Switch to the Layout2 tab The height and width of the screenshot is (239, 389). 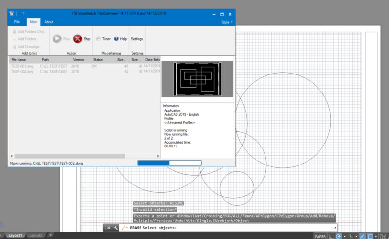[35, 236]
